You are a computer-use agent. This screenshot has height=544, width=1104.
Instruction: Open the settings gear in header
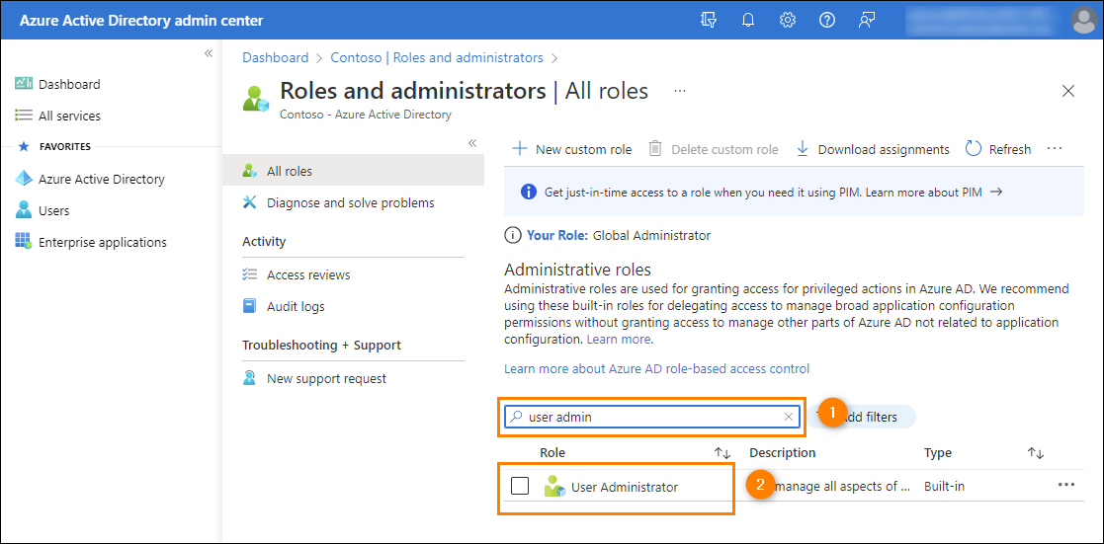click(787, 21)
